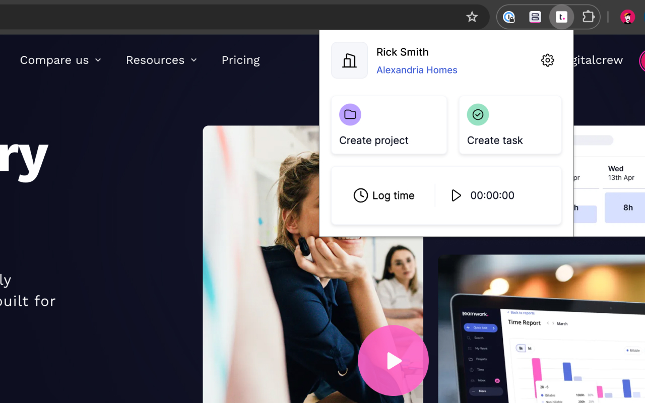Choose the Create task card
Screen dimensions: 645x403
coord(510,125)
